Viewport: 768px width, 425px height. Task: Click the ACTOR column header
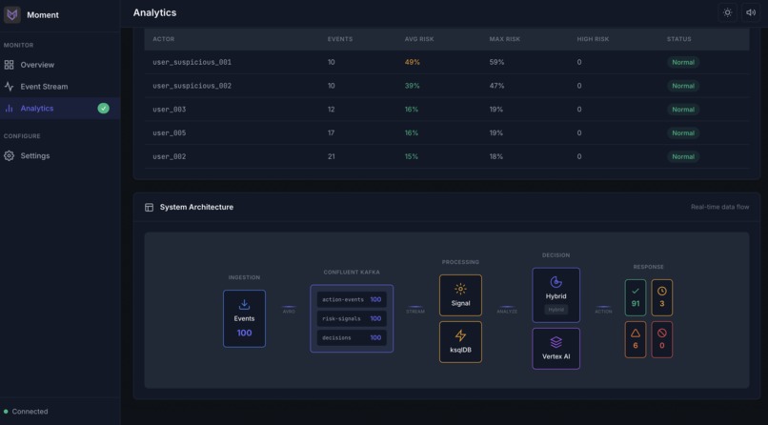163,39
